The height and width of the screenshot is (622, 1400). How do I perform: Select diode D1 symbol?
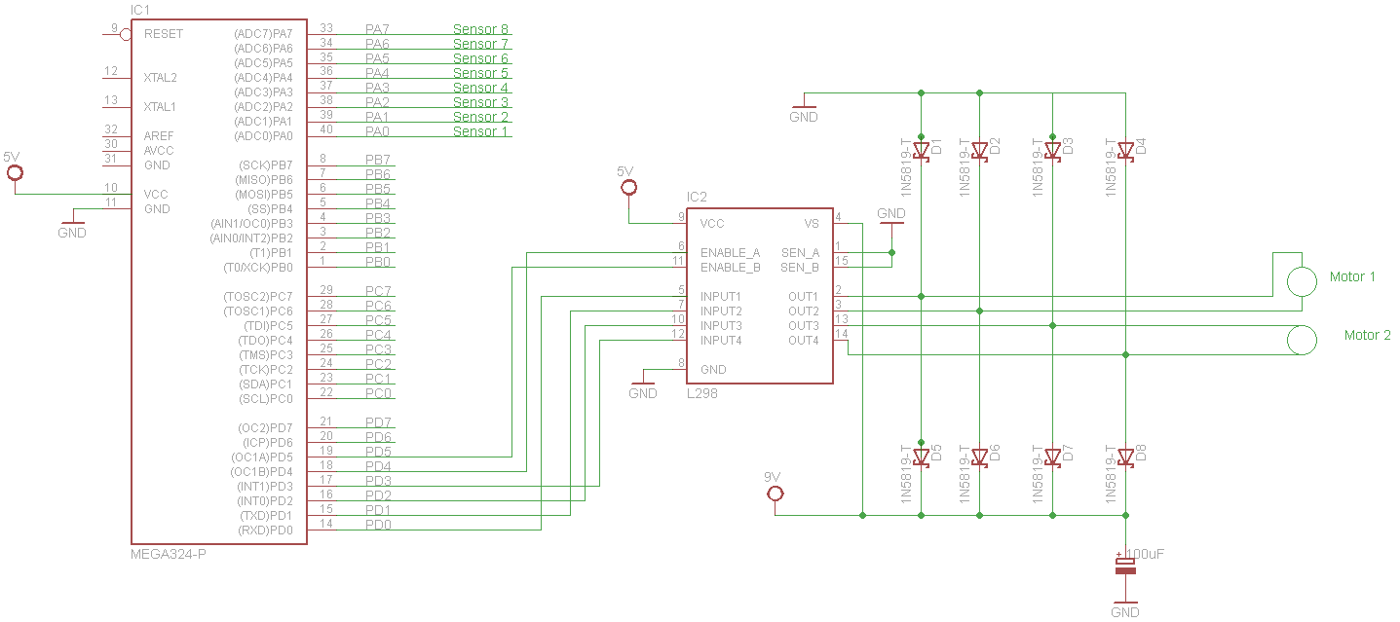coord(922,150)
